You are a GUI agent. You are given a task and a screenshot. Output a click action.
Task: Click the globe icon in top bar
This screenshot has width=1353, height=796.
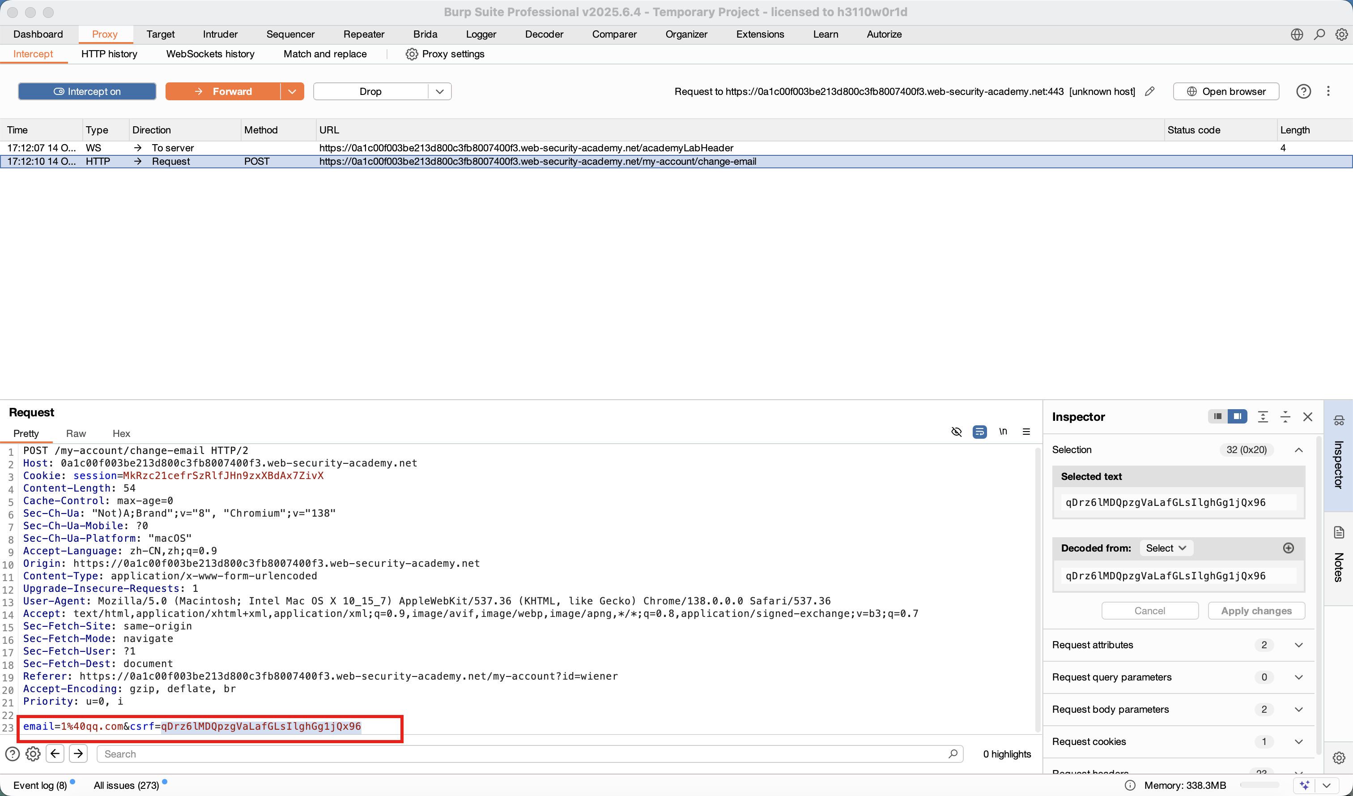point(1297,34)
